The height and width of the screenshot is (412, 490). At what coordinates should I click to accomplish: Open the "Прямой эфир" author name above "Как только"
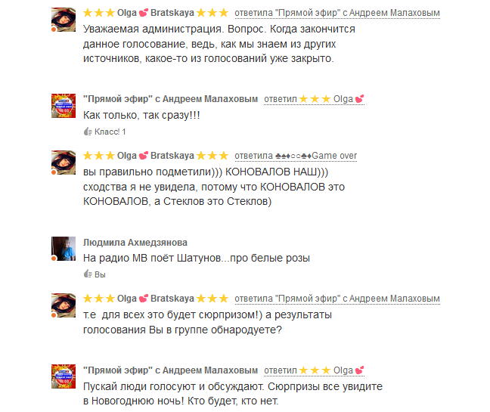[x=170, y=99]
